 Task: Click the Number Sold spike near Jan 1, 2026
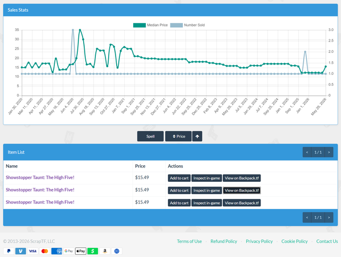click(305, 52)
